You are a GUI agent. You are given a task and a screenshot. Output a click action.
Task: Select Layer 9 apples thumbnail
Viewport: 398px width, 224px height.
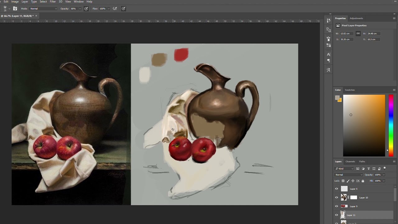(x=344, y=206)
